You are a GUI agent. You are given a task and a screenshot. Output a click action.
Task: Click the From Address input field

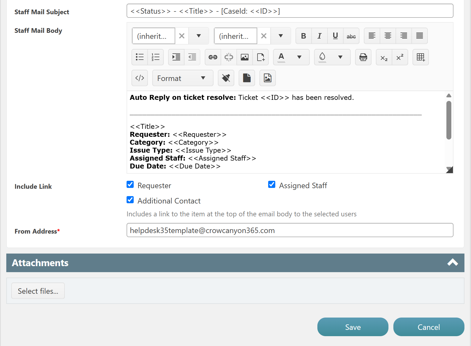pos(290,230)
